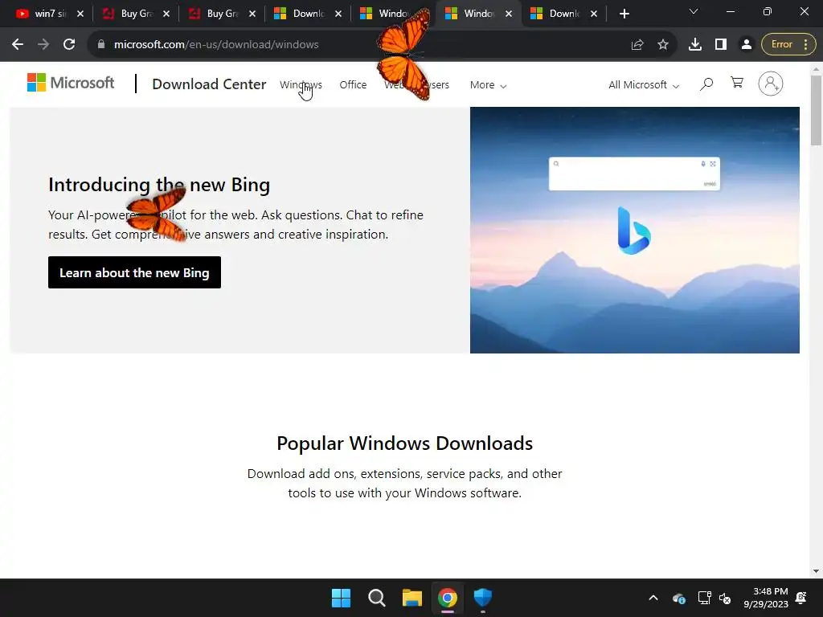Viewport: 823px width, 617px height.
Task: Close the first Buy Gr tab
Action: pyautogui.click(x=166, y=14)
